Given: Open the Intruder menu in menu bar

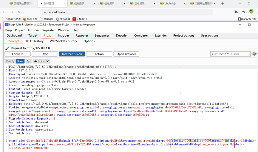Looking at the screenshot, I should 33,30.
